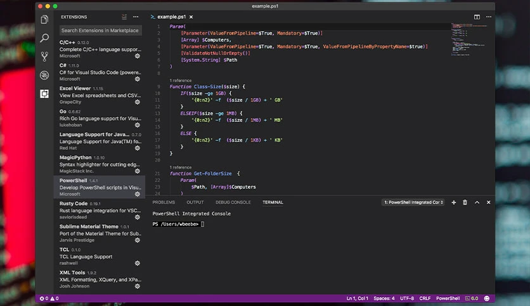Open the Source Control view
530x306 pixels.
click(x=44, y=57)
